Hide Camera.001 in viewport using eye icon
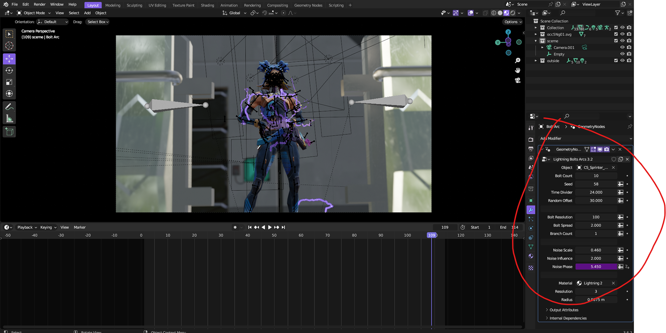The height and width of the screenshot is (333, 666). (622, 47)
